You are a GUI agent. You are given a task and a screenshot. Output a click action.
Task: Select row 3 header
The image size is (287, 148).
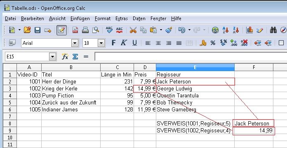coord(10,89)
